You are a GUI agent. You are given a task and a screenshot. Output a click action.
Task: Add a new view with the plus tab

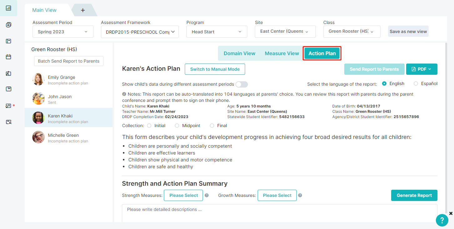(83, 10)
